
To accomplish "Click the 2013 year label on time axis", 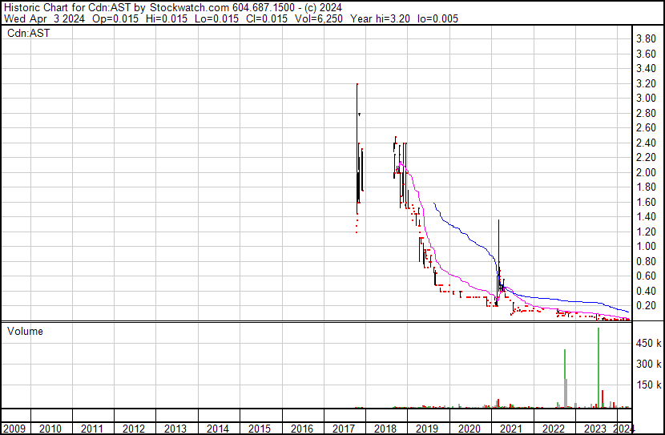I will tap(176, 428).
